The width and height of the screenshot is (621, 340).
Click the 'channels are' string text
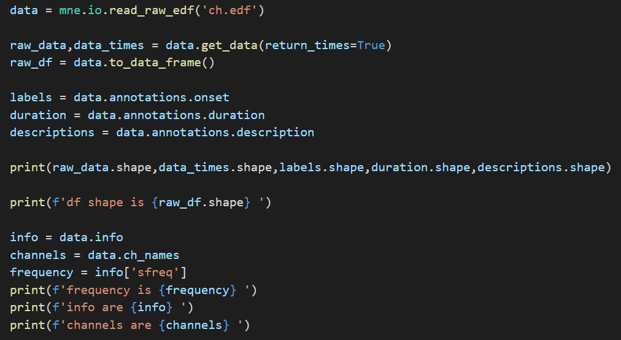pyautogui.click(x=109, y=325)
